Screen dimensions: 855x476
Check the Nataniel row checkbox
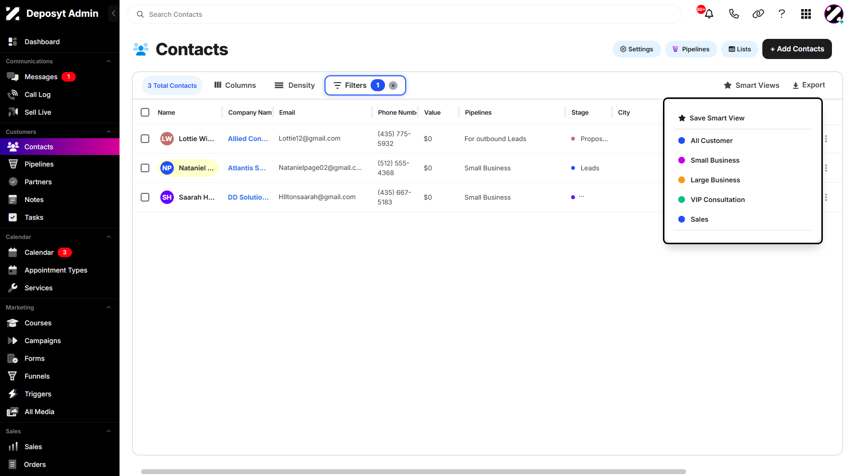[x=145, y=168]
